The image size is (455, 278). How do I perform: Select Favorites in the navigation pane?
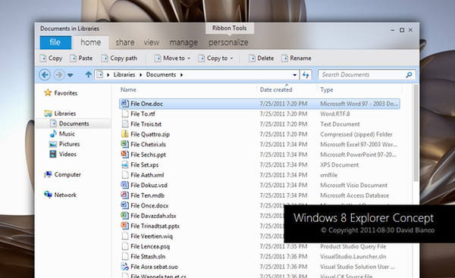pos(61,93)
